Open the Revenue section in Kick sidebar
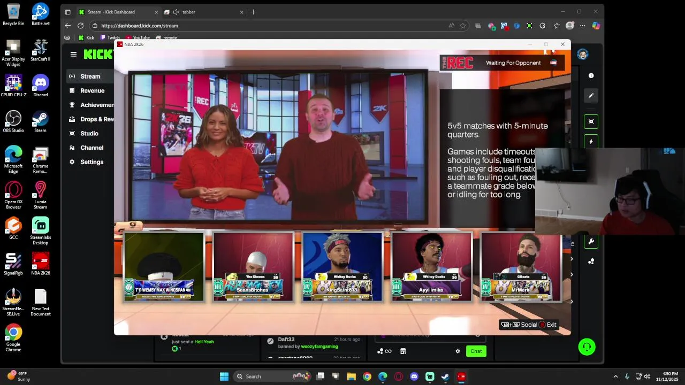This screenshot has width=685, height=385. pos(92,91)
